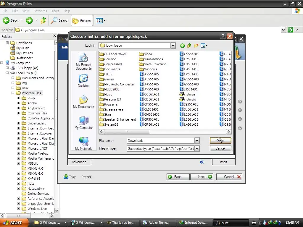Image resolution: width=303 pixels, height=227 pixels.
Task: Open the CD Label Maker folder
Action: point(113,54)
